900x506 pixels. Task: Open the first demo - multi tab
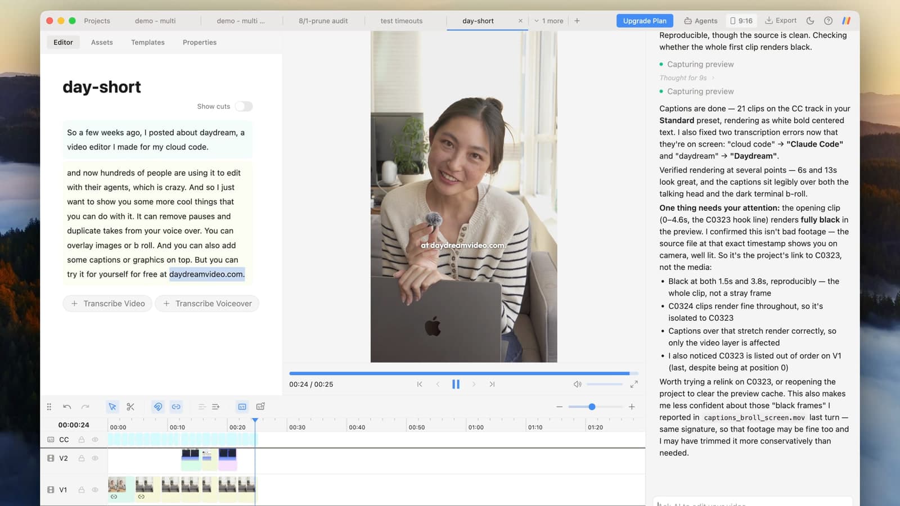coord(155,21)
